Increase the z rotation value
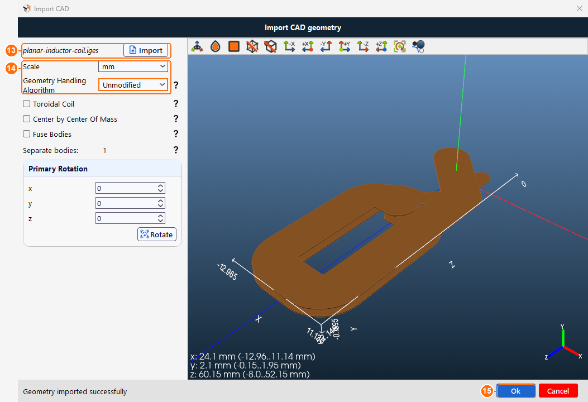This screenshot has height=402, width=588. 160,216
